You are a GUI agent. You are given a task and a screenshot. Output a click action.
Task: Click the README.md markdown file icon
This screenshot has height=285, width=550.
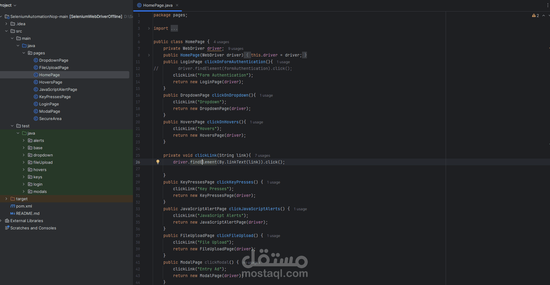tap(13, 213)
